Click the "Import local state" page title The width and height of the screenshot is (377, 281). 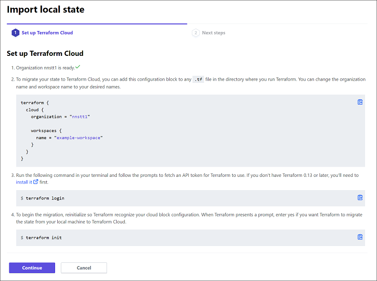[x=46, y=9]
